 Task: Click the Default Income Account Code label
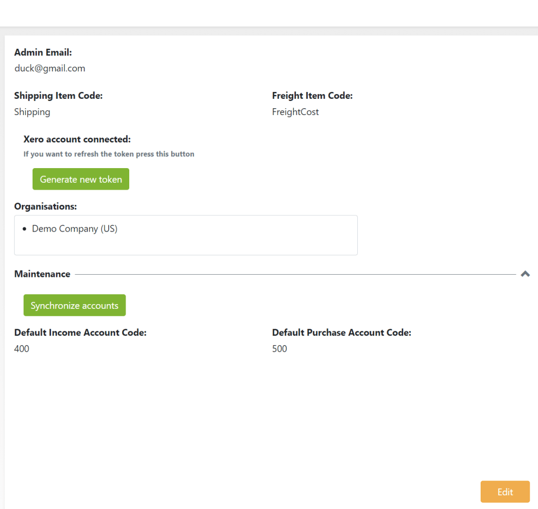click(x=80, y=333)
